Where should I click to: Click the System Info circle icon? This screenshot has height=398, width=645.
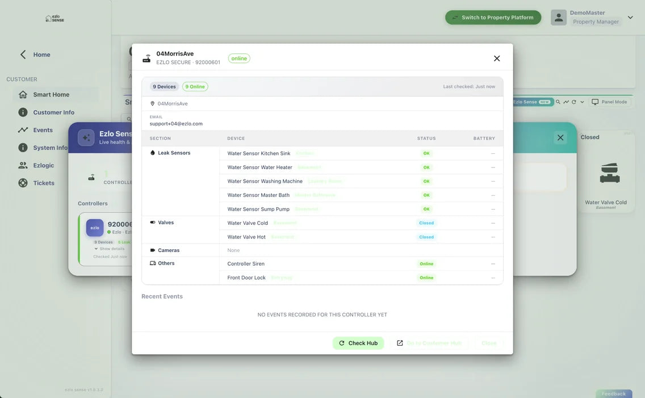tap(23, 148)
